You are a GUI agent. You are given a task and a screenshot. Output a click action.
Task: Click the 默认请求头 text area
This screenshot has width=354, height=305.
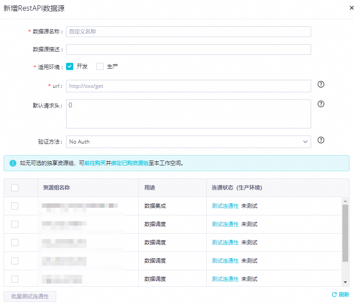tap(188, 114)
